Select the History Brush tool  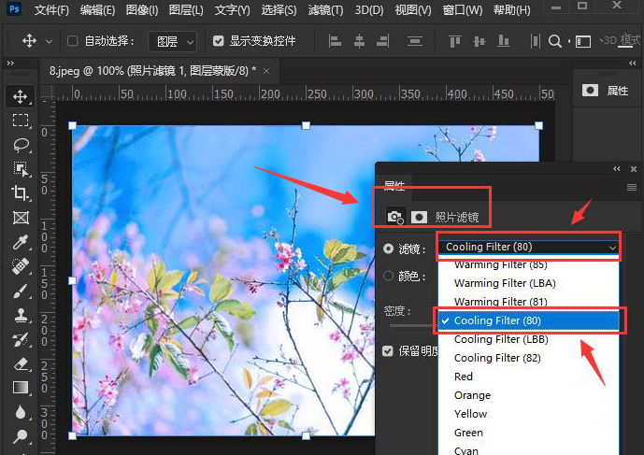[x=21, y=339]
